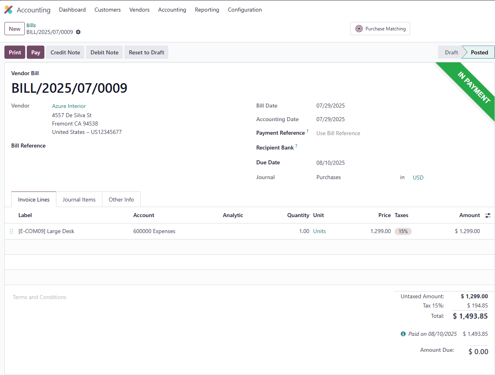Viewport: 495px width, 375px height.
Task: Grab the drag handle of Large Desk line
Action: [11, 231]
